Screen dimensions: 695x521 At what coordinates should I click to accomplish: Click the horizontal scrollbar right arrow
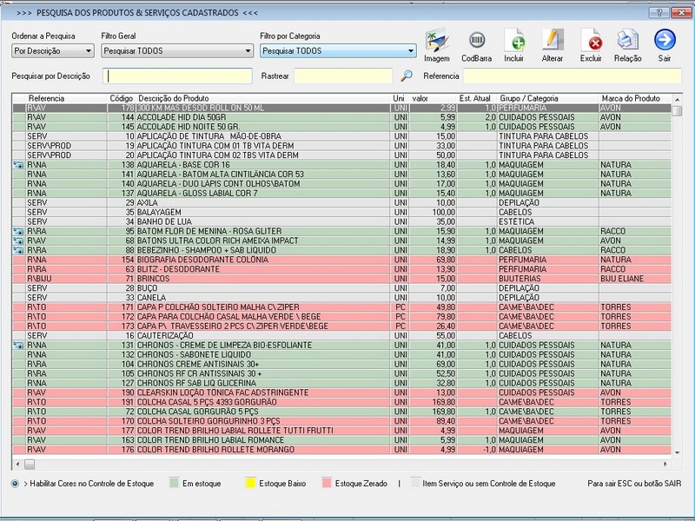pyautogui.click(x=665, y=464)
